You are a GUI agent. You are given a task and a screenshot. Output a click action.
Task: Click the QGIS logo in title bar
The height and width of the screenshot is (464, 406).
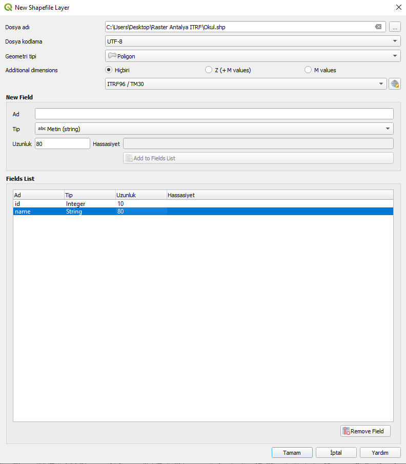click(x=8, y=7)
